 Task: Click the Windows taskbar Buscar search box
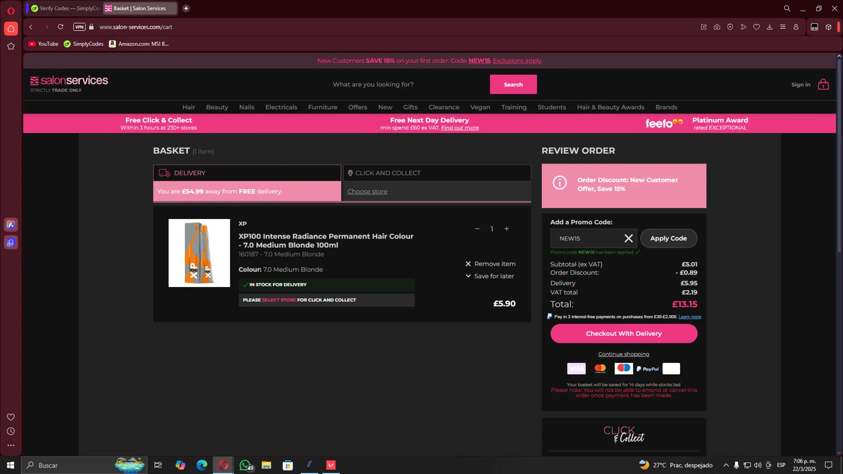pyautogui.click(x=84, y=465)
